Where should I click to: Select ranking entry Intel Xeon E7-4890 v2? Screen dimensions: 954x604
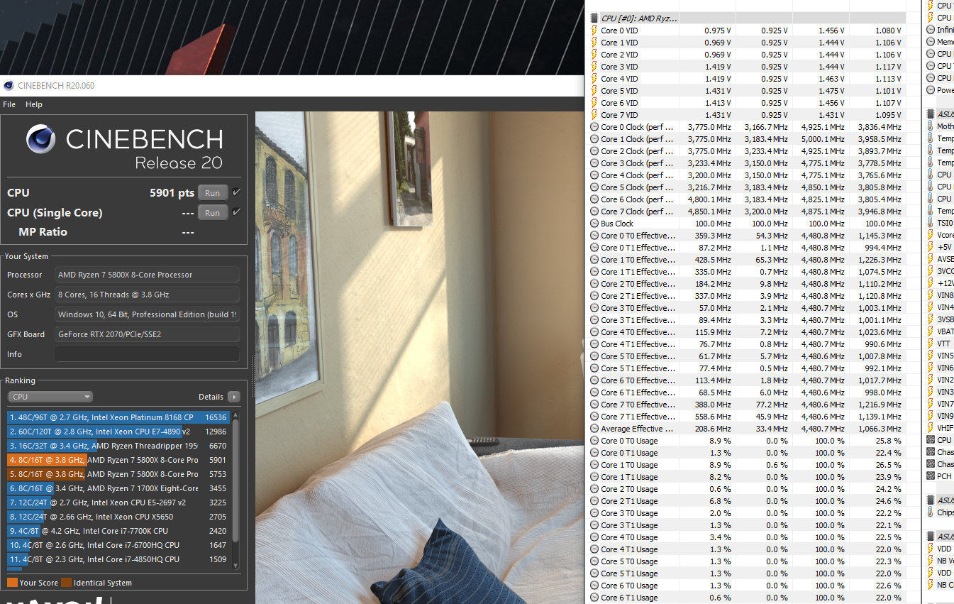point(118,432)
